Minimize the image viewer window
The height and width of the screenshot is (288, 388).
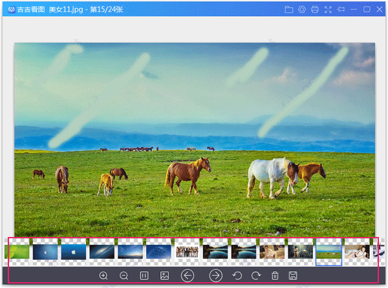[354, 10]
